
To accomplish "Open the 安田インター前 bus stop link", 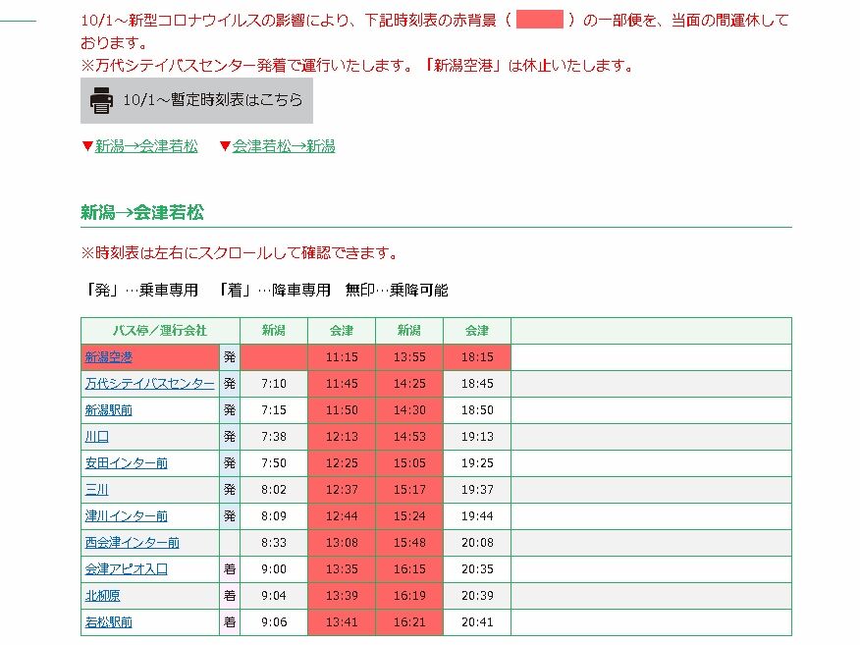I will [126, 463].
